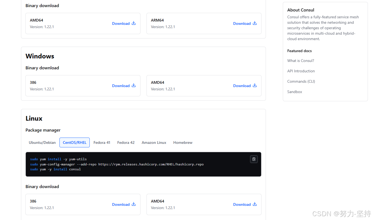Open the What is Consul? doc link
Image resolution: width=372 pixels, height=220 pixels.
coord(301,61)
